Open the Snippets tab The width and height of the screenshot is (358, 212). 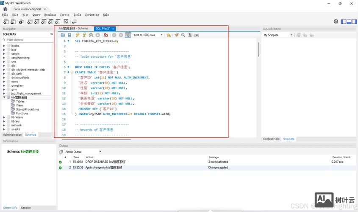(289, 139)
